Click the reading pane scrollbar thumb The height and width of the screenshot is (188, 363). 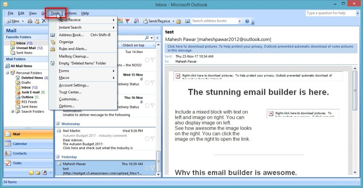tap(355, 90)
